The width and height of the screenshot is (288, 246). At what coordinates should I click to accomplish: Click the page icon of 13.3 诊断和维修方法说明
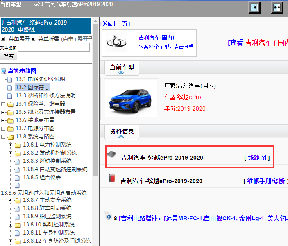10,96
